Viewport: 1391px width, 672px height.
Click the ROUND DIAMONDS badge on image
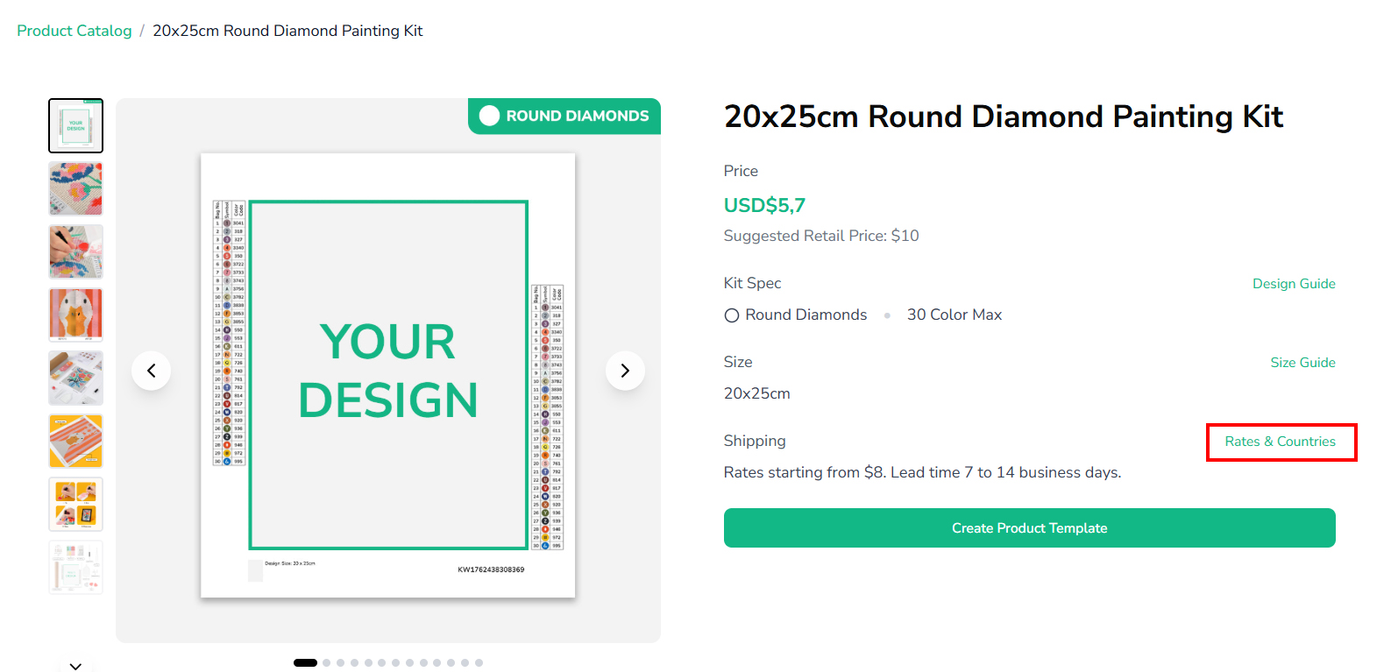tap(564, 116)
